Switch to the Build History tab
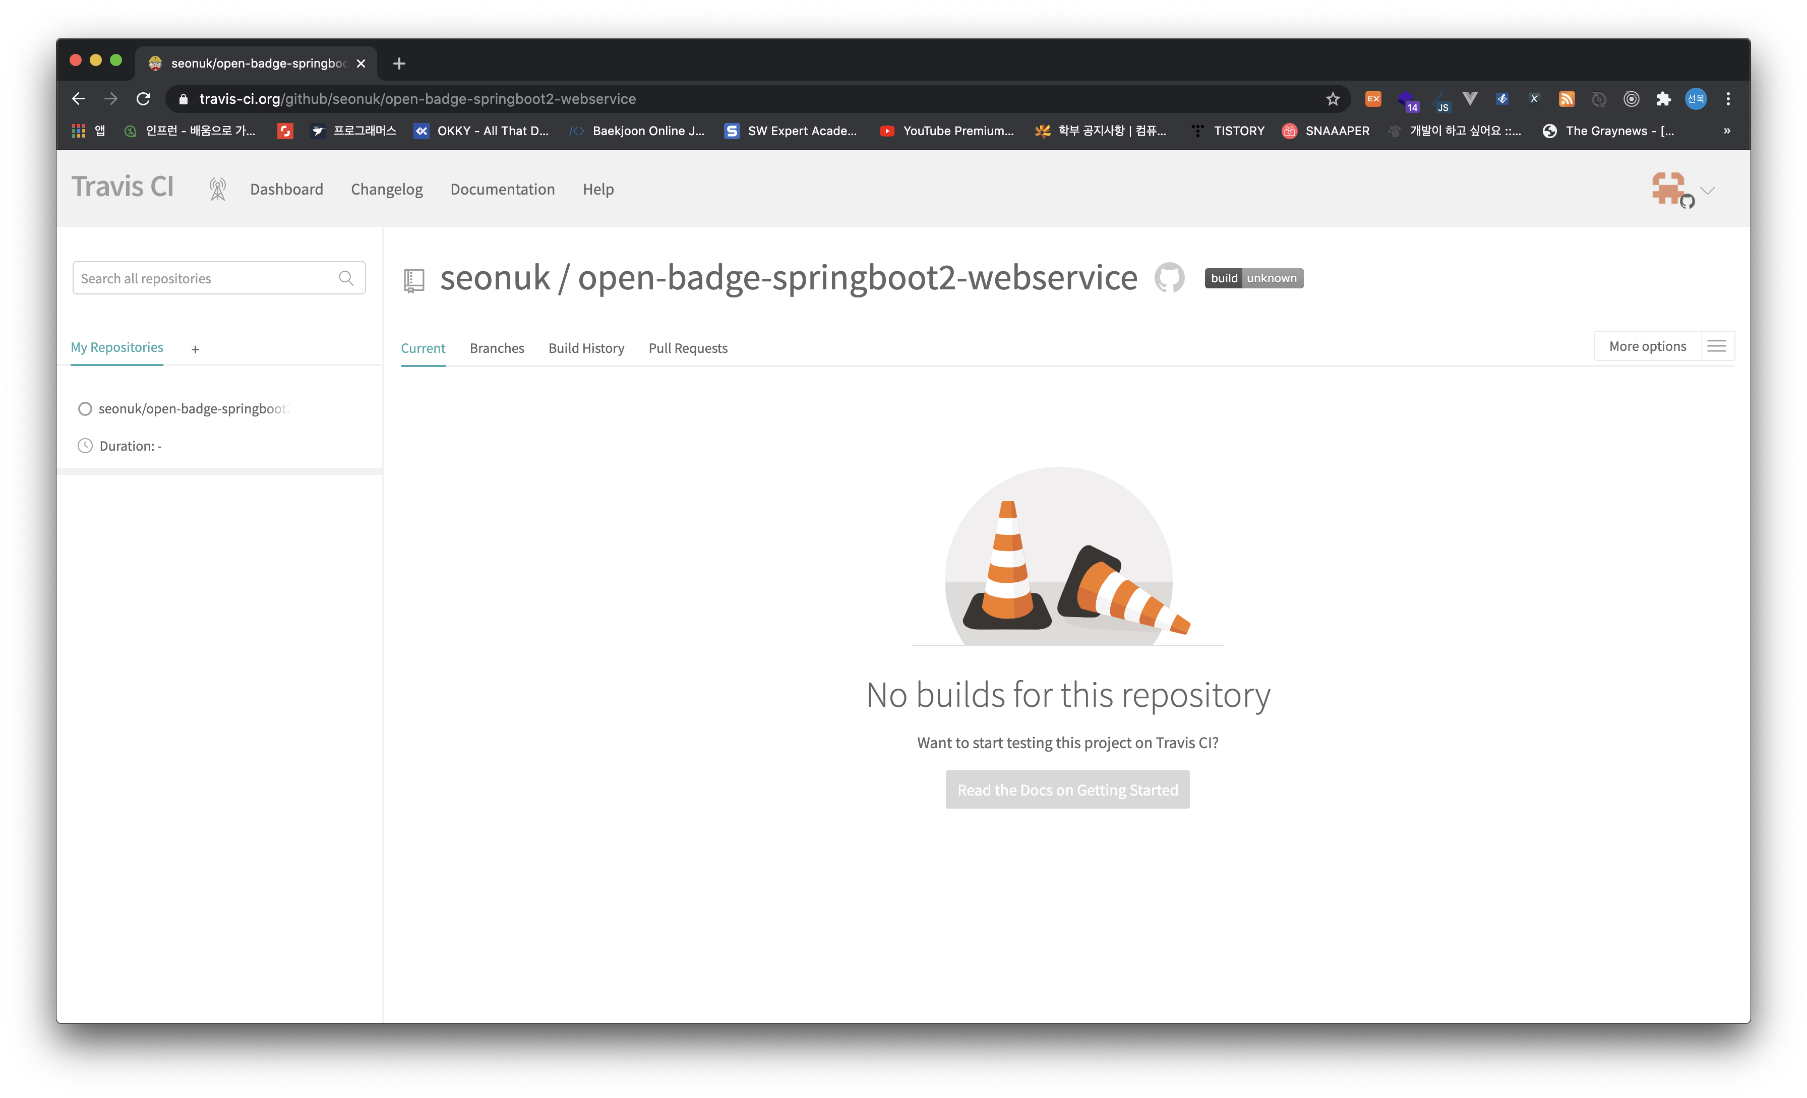The image size is (1807, 1098). pyautogui.click(x=586, y=348)
